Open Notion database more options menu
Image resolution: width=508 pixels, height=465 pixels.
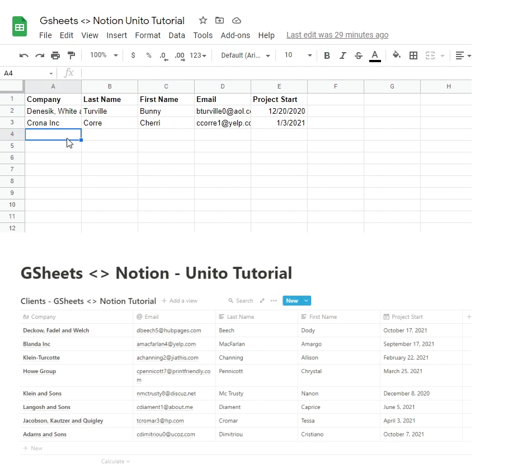(274, 300)
